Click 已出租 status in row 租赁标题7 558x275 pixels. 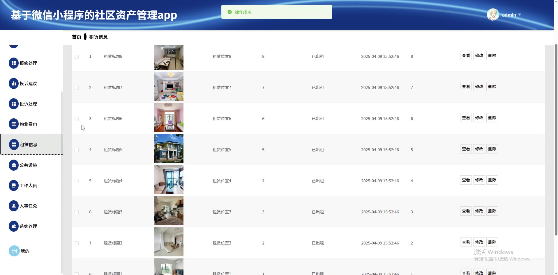pyautogui.click(x=318, y=87)
